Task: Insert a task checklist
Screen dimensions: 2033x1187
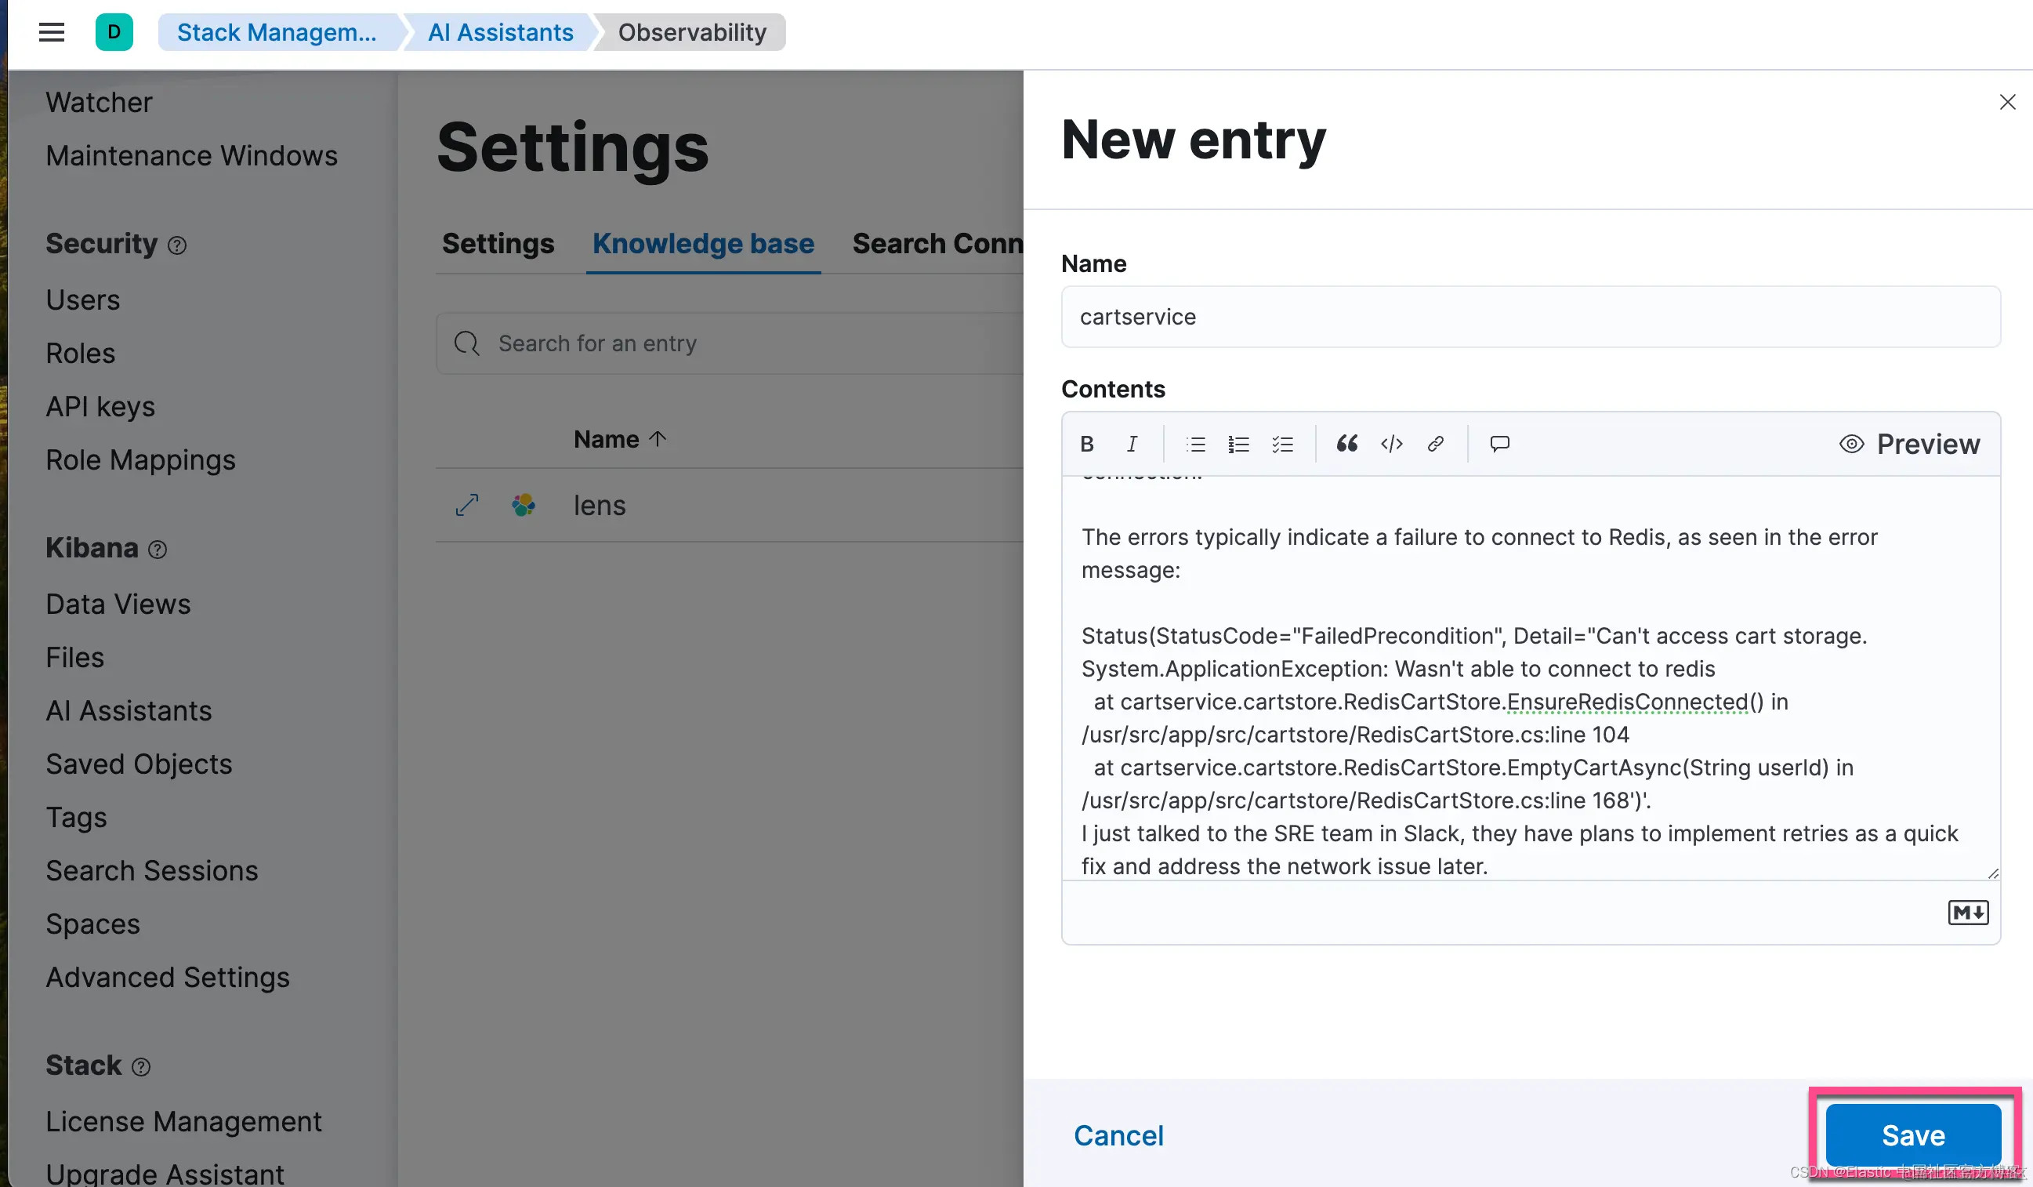Action: tap(1282, 444)
